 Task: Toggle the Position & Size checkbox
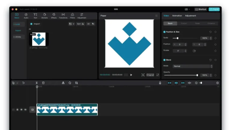click(x=165, y=32)
